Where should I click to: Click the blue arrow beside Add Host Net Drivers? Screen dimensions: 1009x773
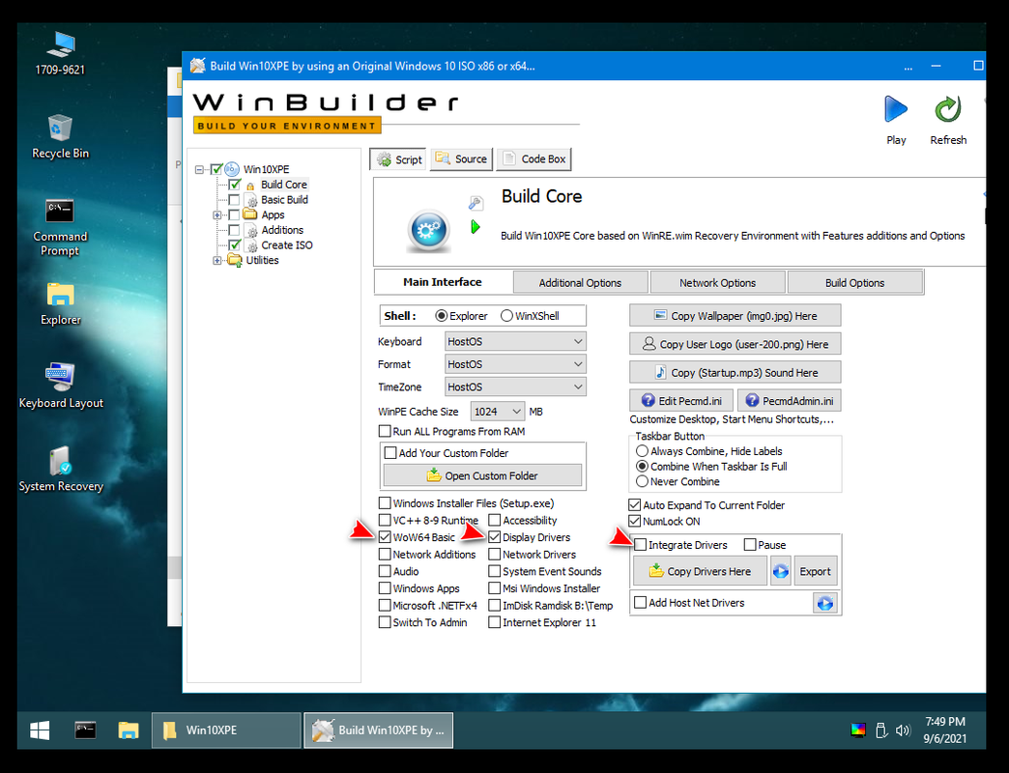click(825, 603)
